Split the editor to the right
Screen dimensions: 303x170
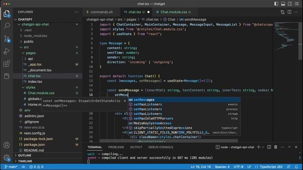tap(289, 12)
